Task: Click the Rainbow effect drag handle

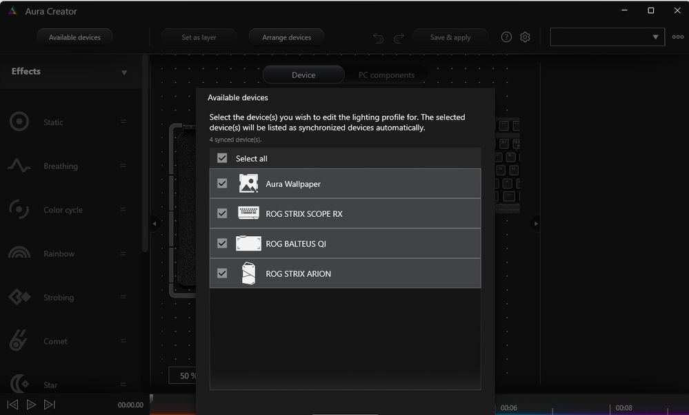Action: click(123, 253)
